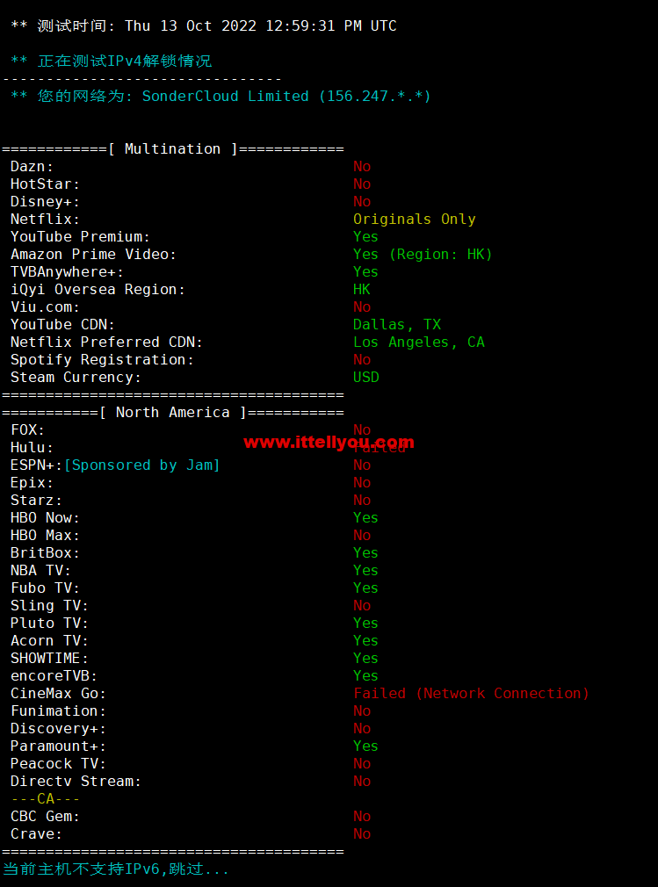Click the 'Yes' result for encoreTVB
658x887 pixels.
[x=366, y=675]
